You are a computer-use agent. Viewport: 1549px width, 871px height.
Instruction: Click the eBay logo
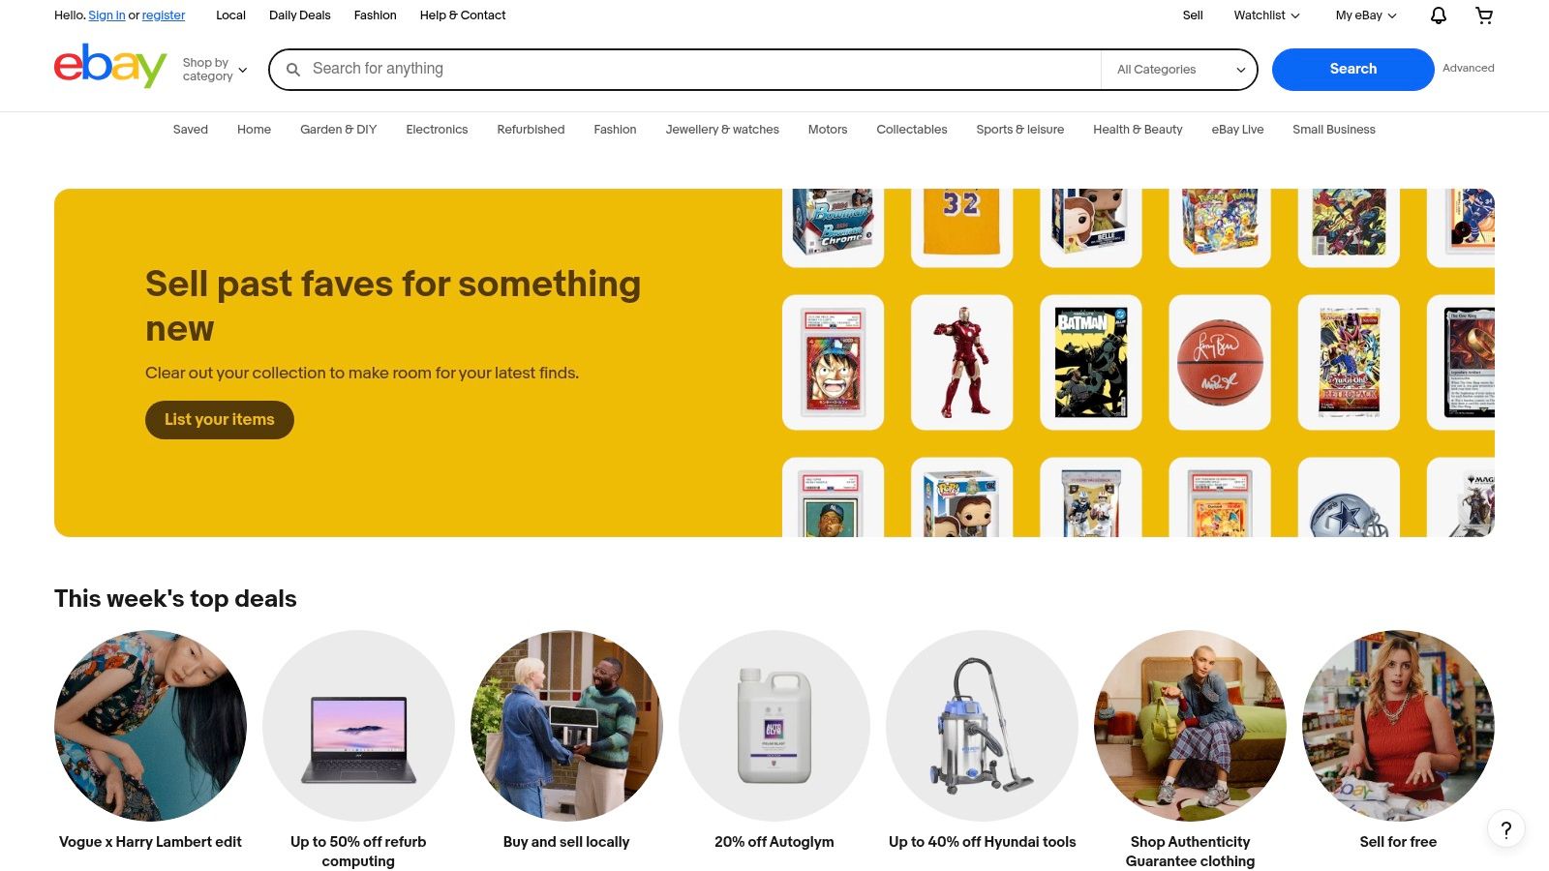click(x=110, y=67)
